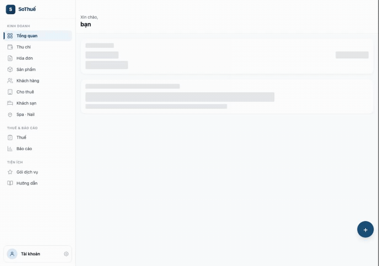Select the Báo cáo menu entry
Viewport: 379px width, 266px height.
coord(38,149)
